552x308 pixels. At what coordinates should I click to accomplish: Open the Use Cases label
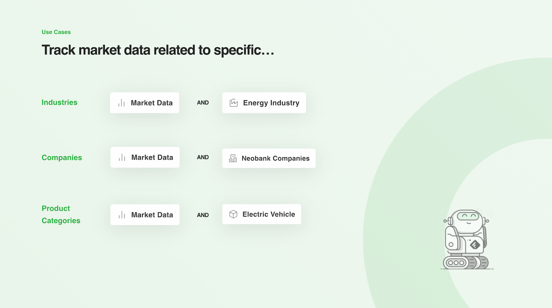click(x=56, y=32)
